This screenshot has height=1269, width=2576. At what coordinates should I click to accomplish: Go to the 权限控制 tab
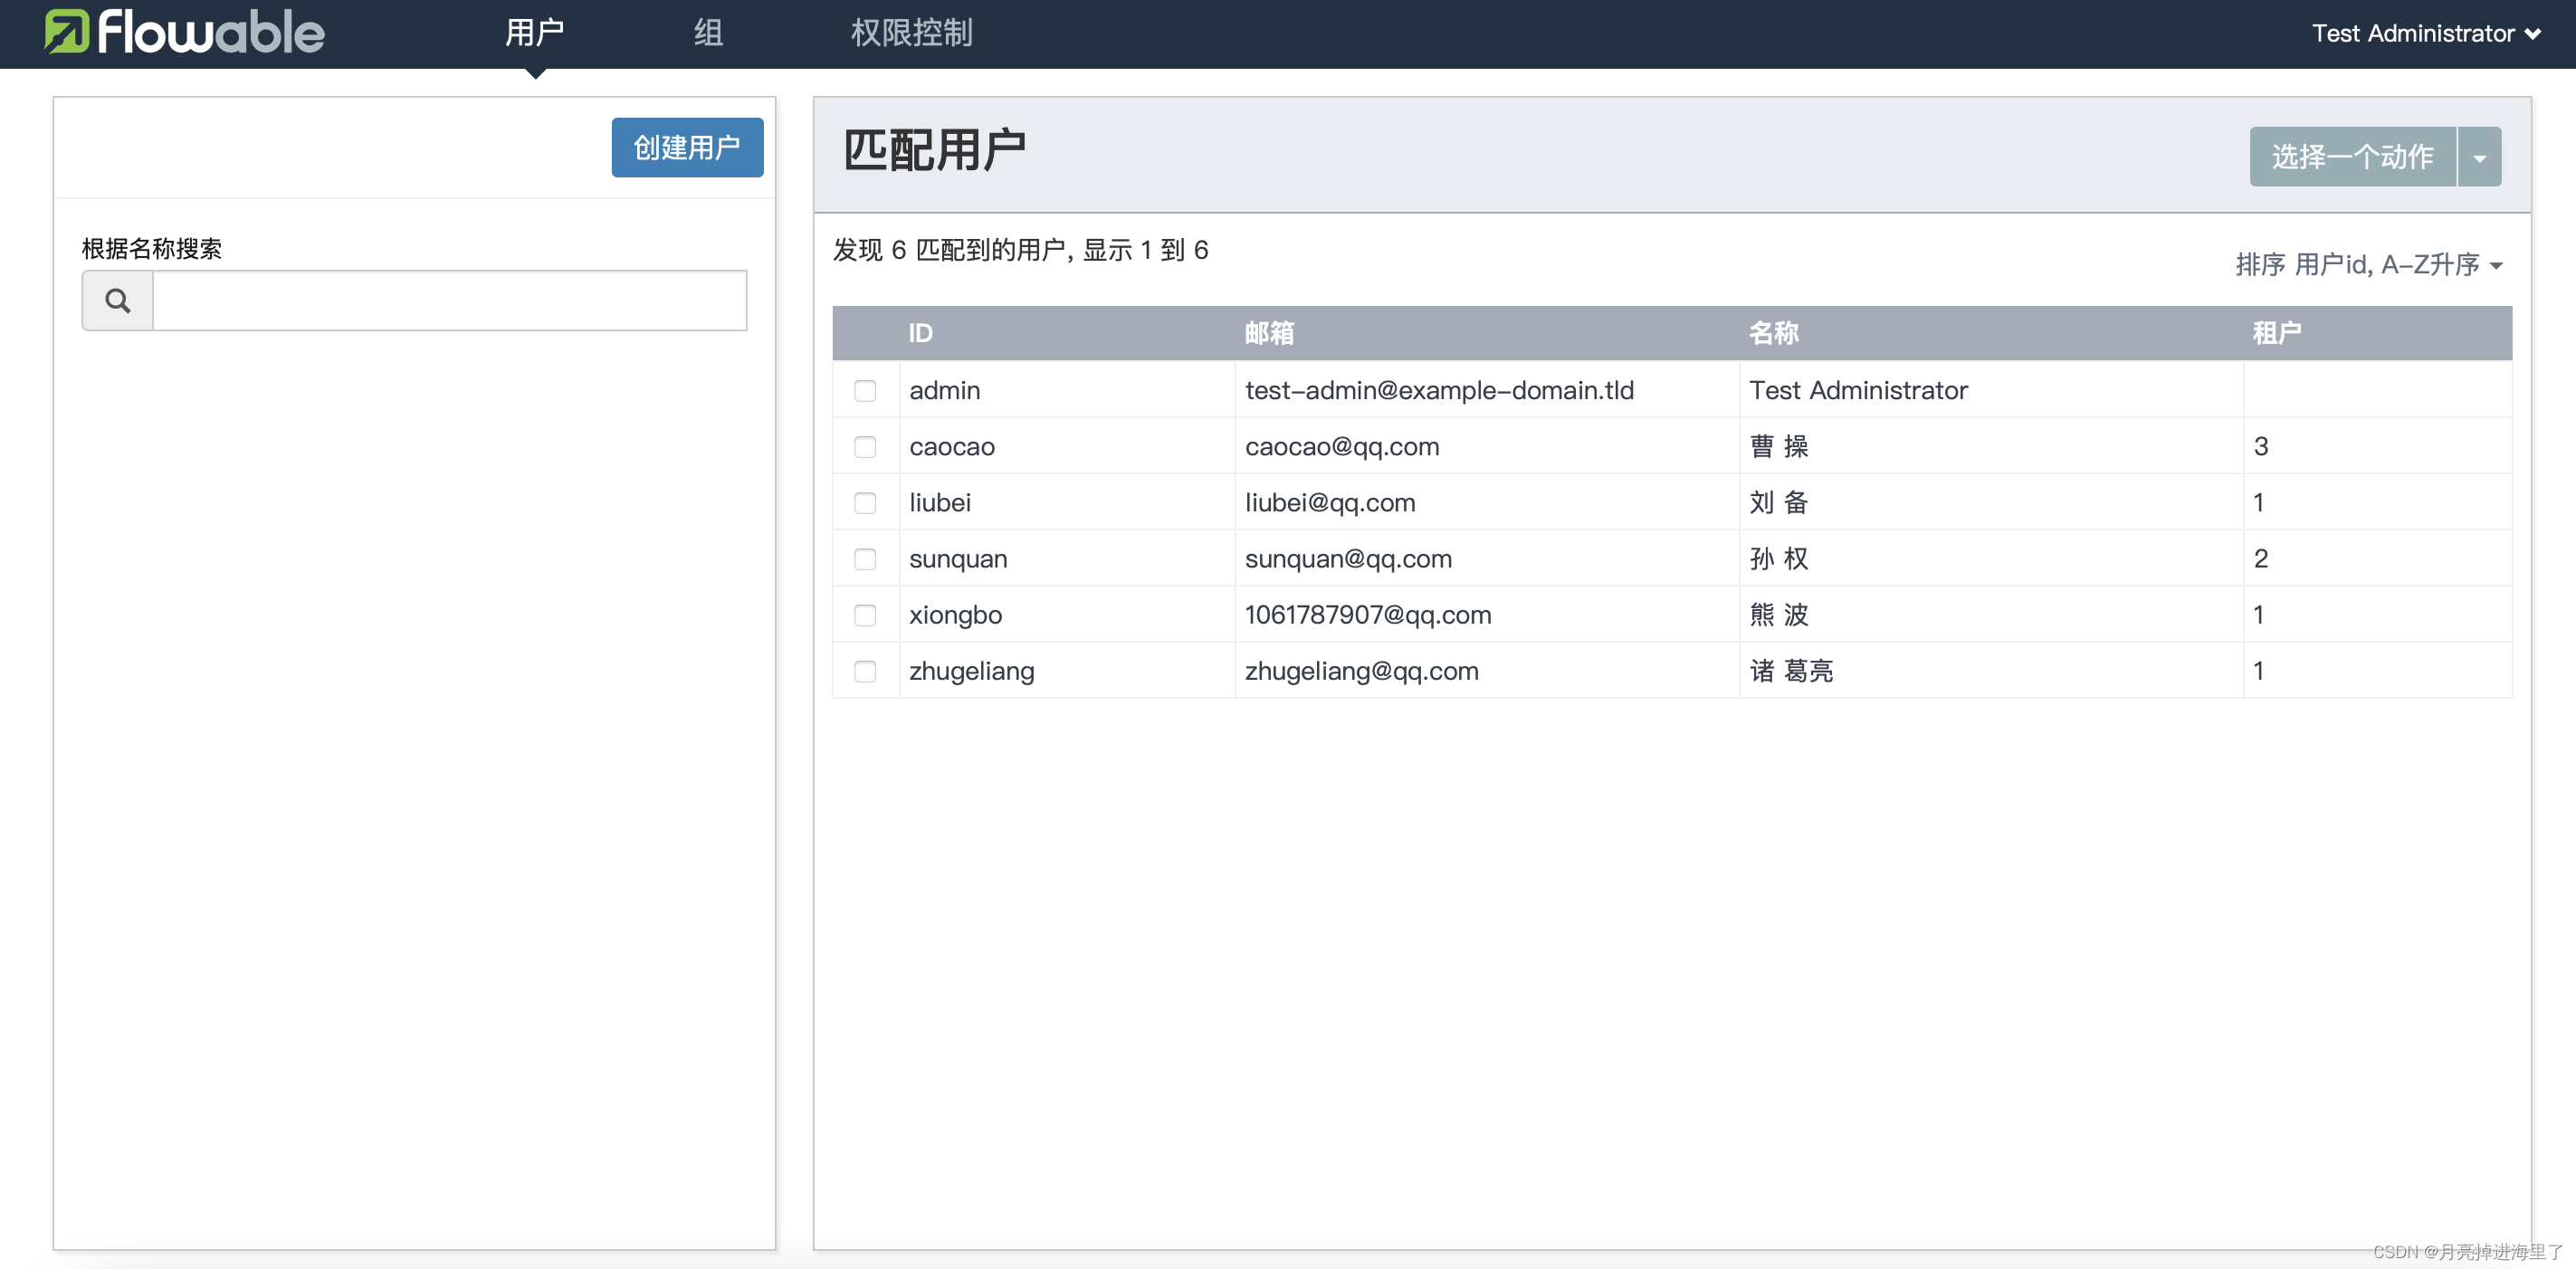point(911,33)
